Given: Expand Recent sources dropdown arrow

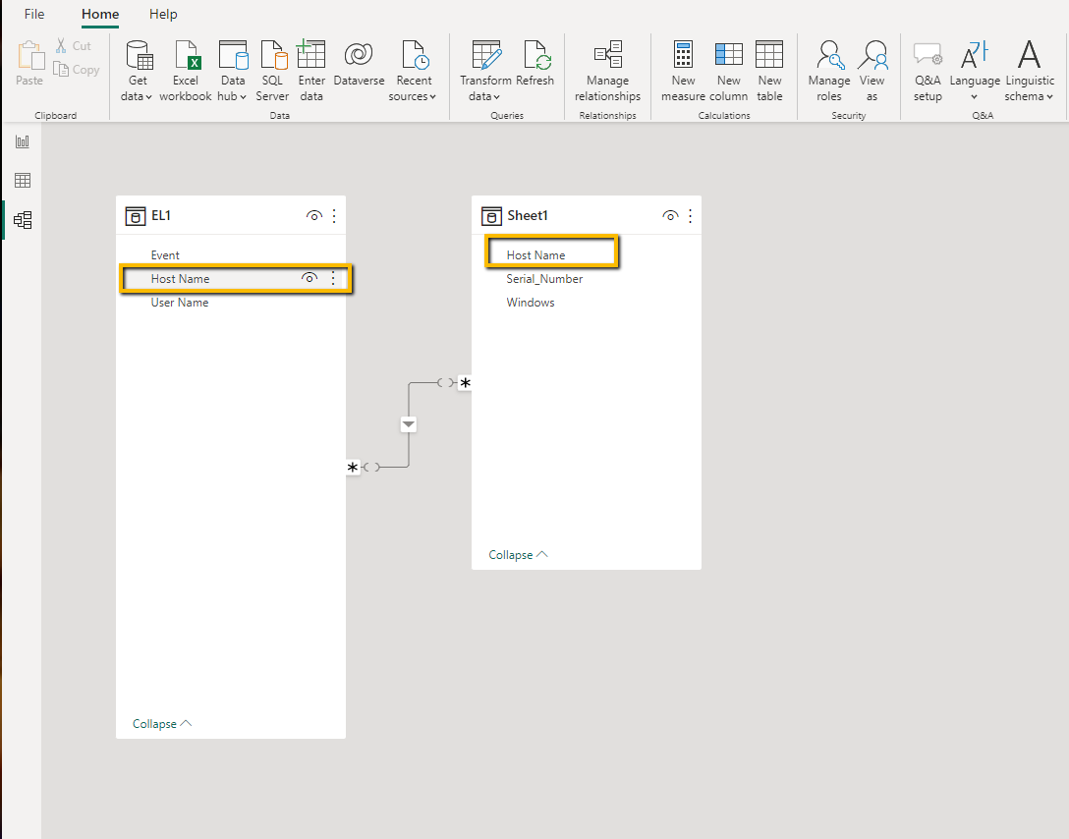Looking at the screenshot, I should pyautogui.click(x=432, y=97).
